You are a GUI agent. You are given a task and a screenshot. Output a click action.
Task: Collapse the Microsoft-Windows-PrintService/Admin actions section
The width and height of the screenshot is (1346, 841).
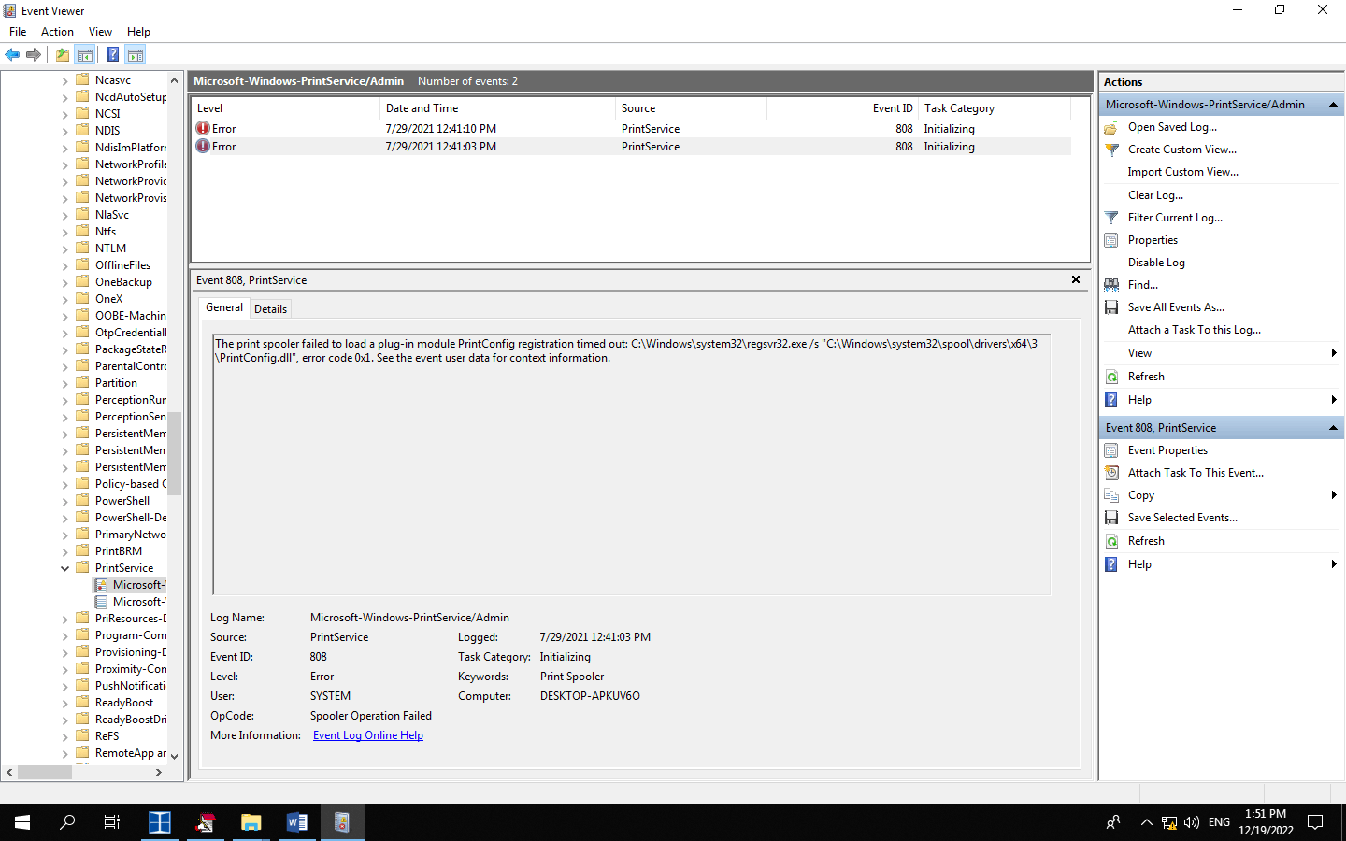[1333, 105]
